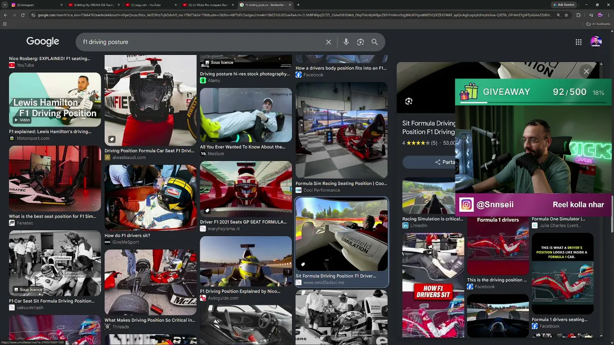Open Google Lens image search camera icon

coord(360,42)
